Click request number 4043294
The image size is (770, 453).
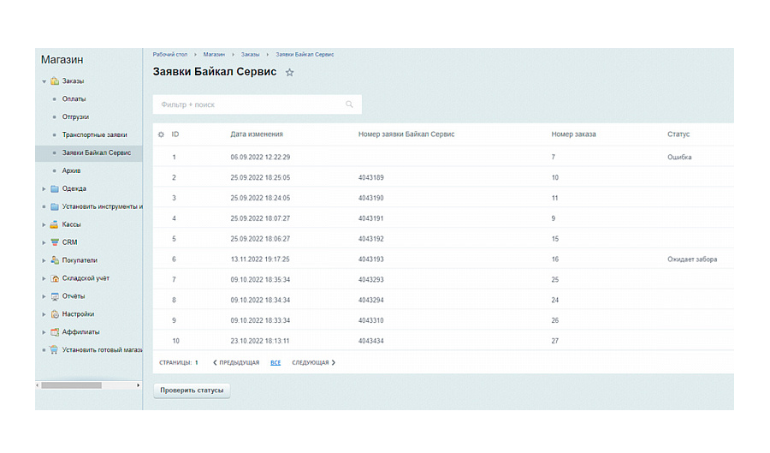coord(370,301)
